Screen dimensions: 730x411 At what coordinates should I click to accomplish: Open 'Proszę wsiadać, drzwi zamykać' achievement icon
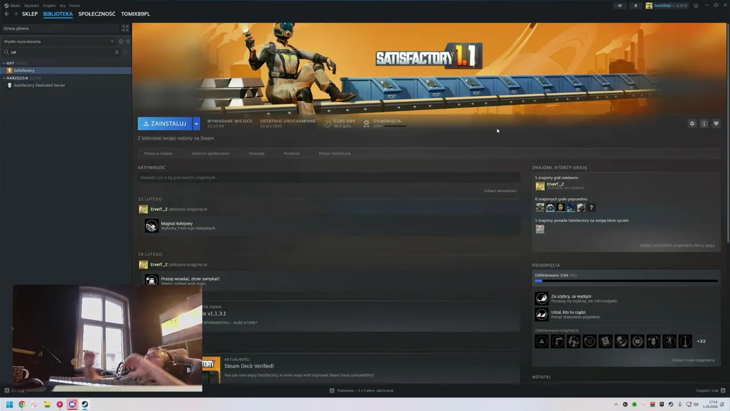coord(151,280)
